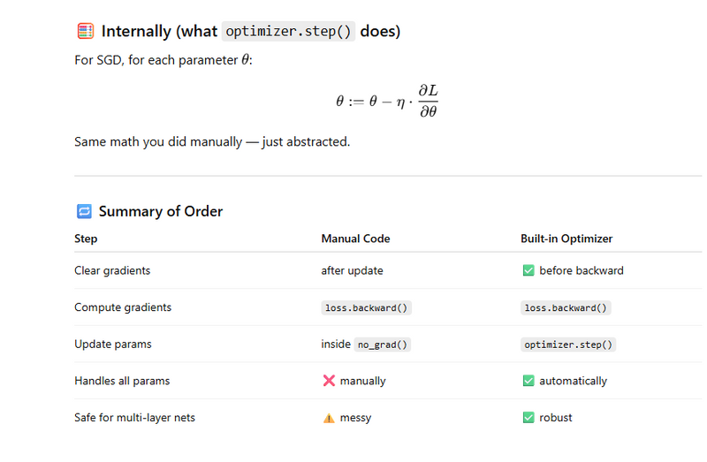Click the green checkmark next to before backward

click(x=528, y=270)
